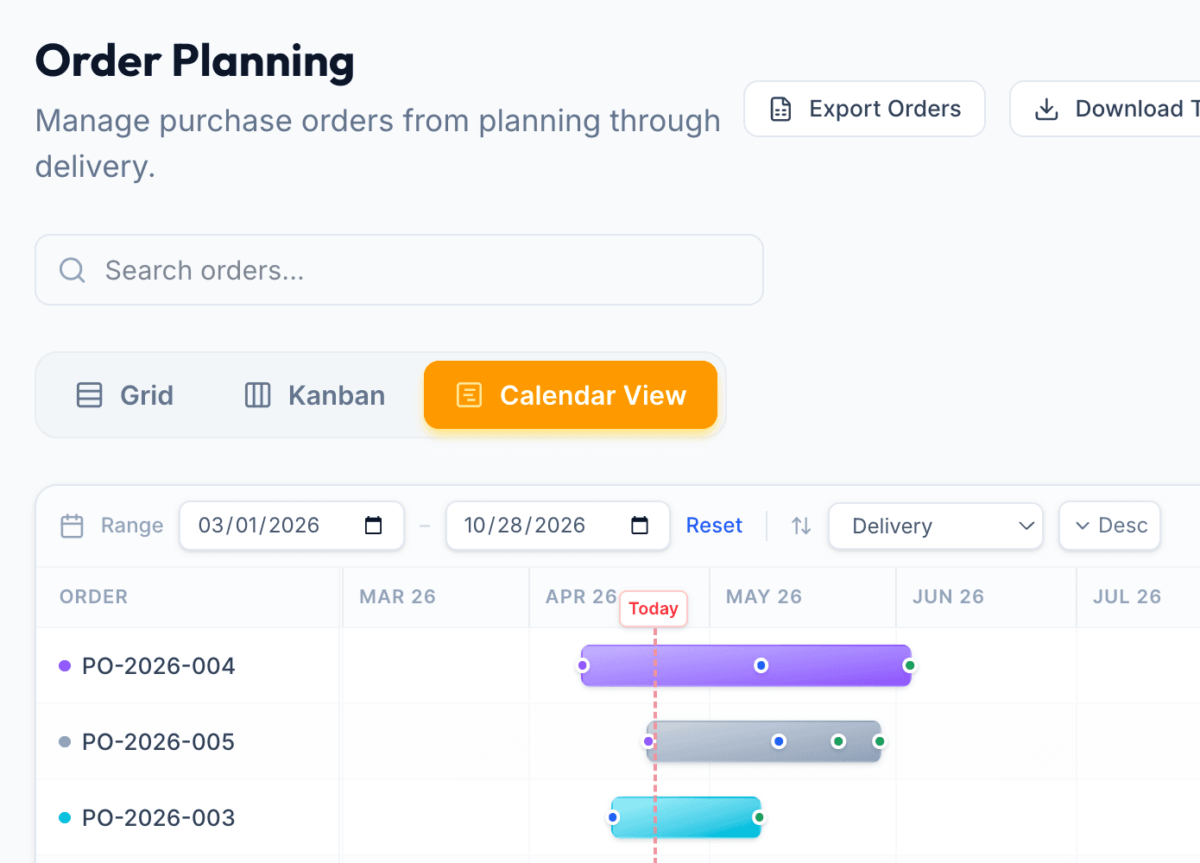Screen dimensions: 1200x863
Task: Click the Export Orders document icon
Action: pyautogui.click(x=780, y=109)
